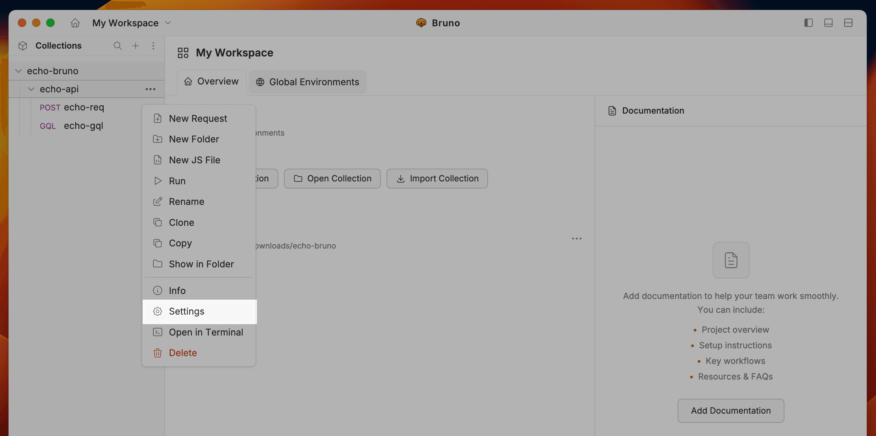Screen dimensions: 876x436
Task: Click echo-api folder three-dot options
Action: pos(150,89)
